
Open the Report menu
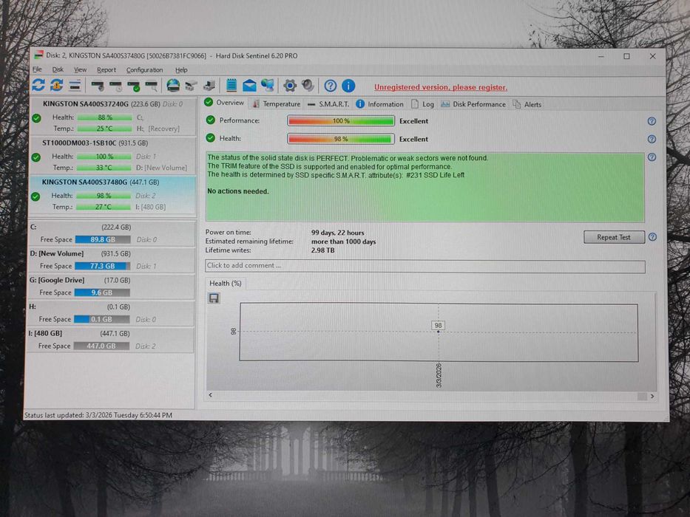(x=106, y=70)
